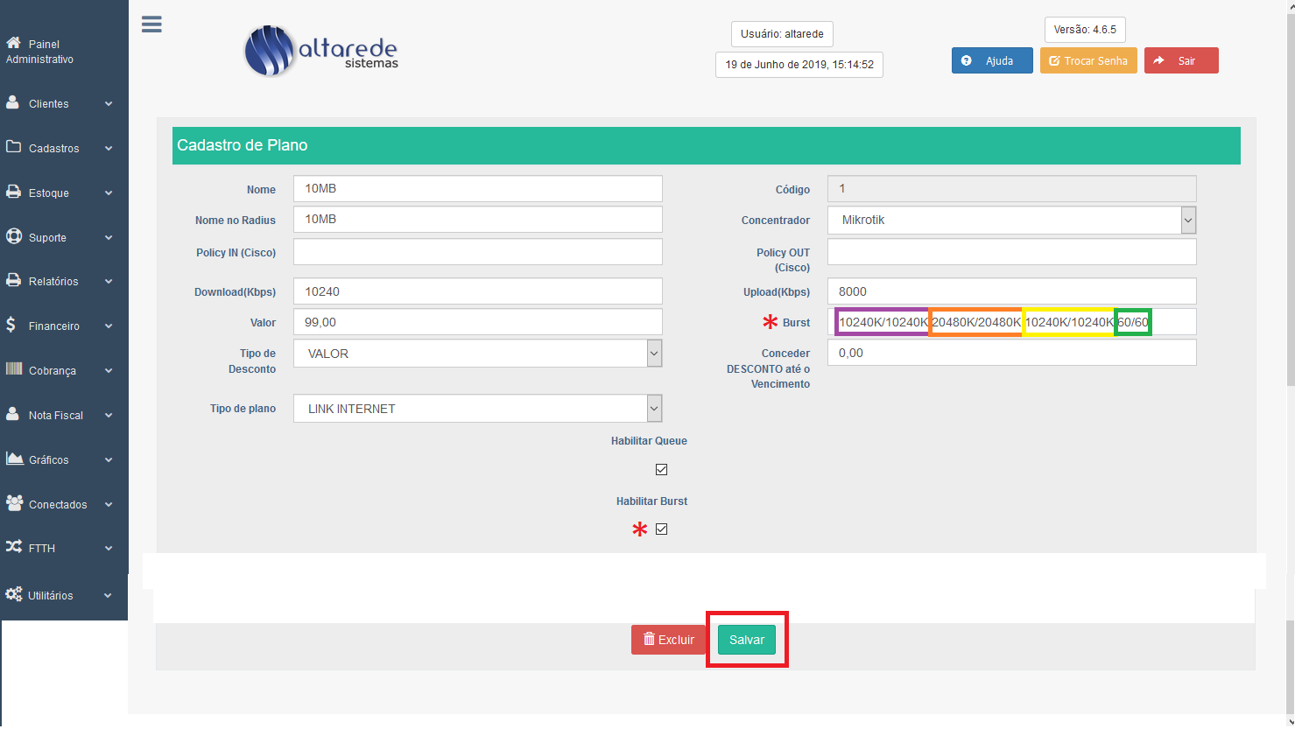
Task: Click the Versão: 4.6.5 label
Action: click(x=1085, y=30)
